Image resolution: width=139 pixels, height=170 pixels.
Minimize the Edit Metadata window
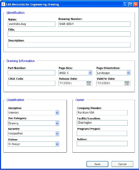(126, 4)
